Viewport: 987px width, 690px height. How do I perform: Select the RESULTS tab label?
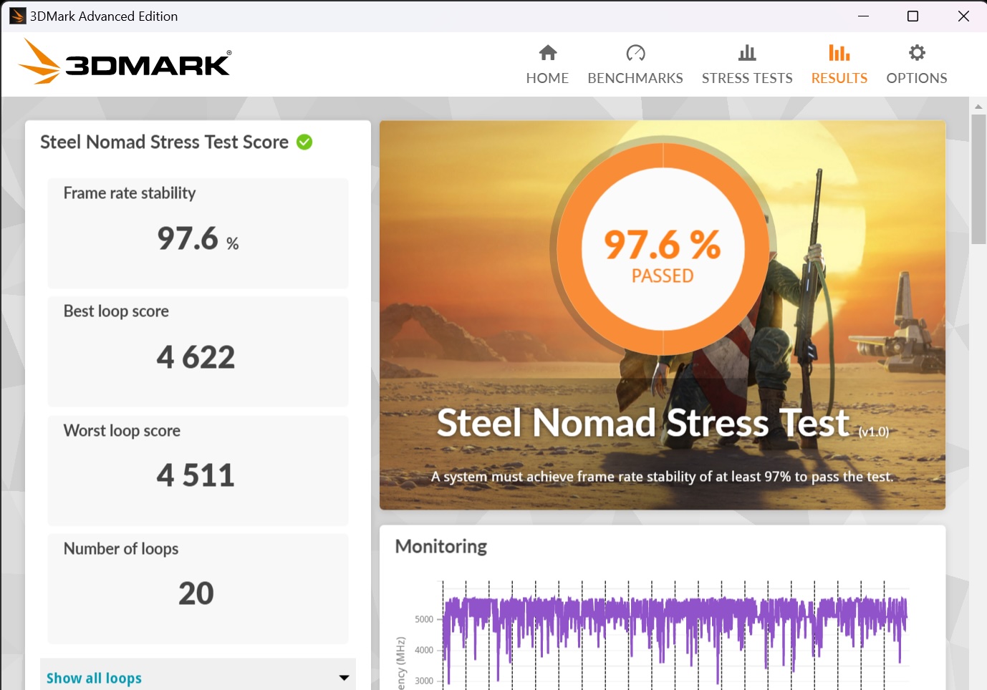point(839,78)
